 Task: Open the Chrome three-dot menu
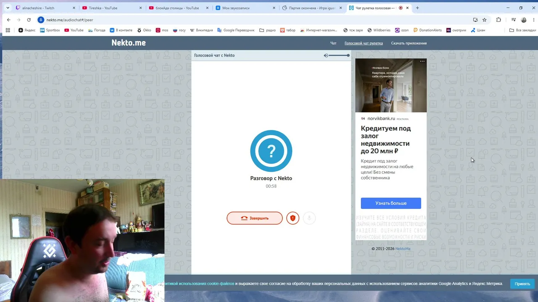533,20
